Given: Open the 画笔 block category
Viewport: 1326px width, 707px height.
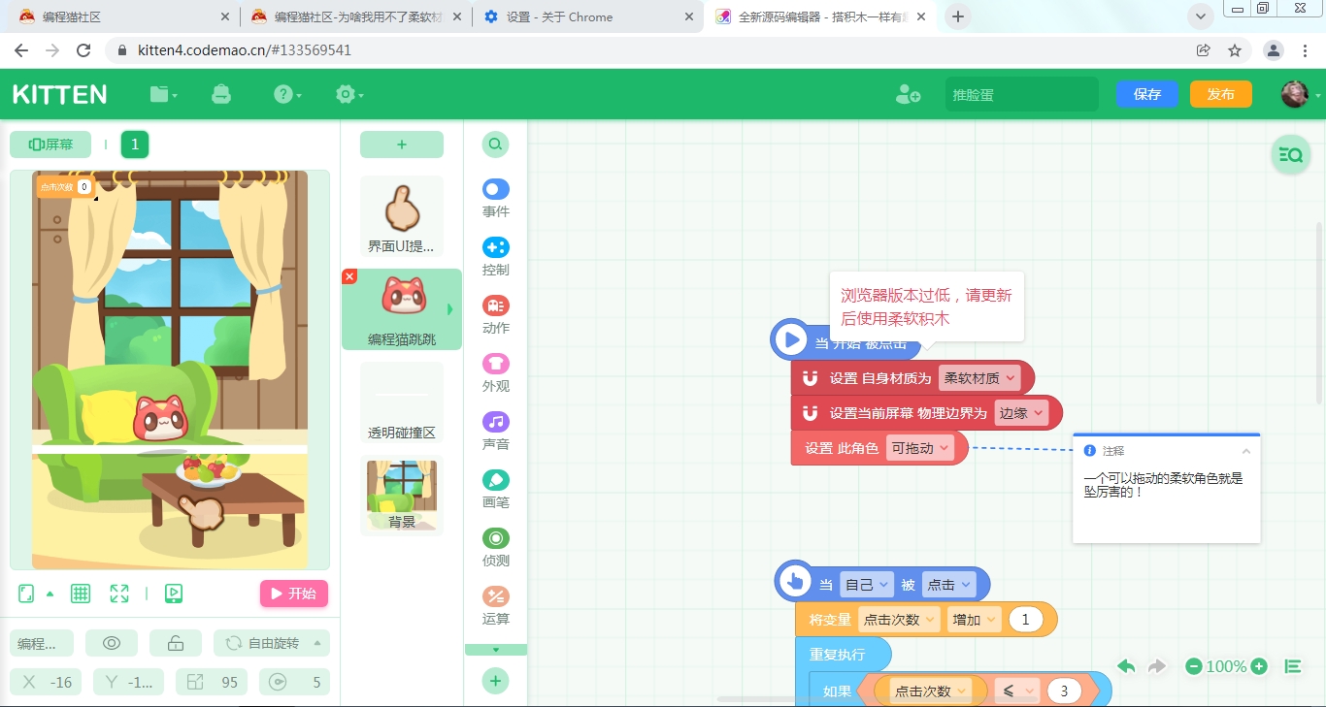Looking at the screenshot, I should [496, 489].
